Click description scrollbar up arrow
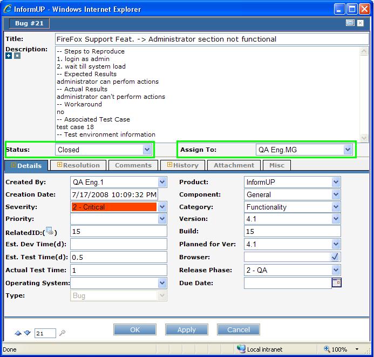This screenshot has width=374, height=357. 364,51
